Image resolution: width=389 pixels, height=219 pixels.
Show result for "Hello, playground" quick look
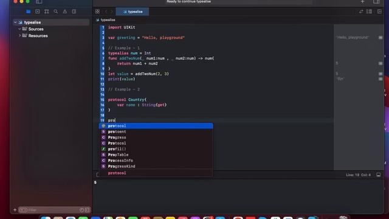380,38
